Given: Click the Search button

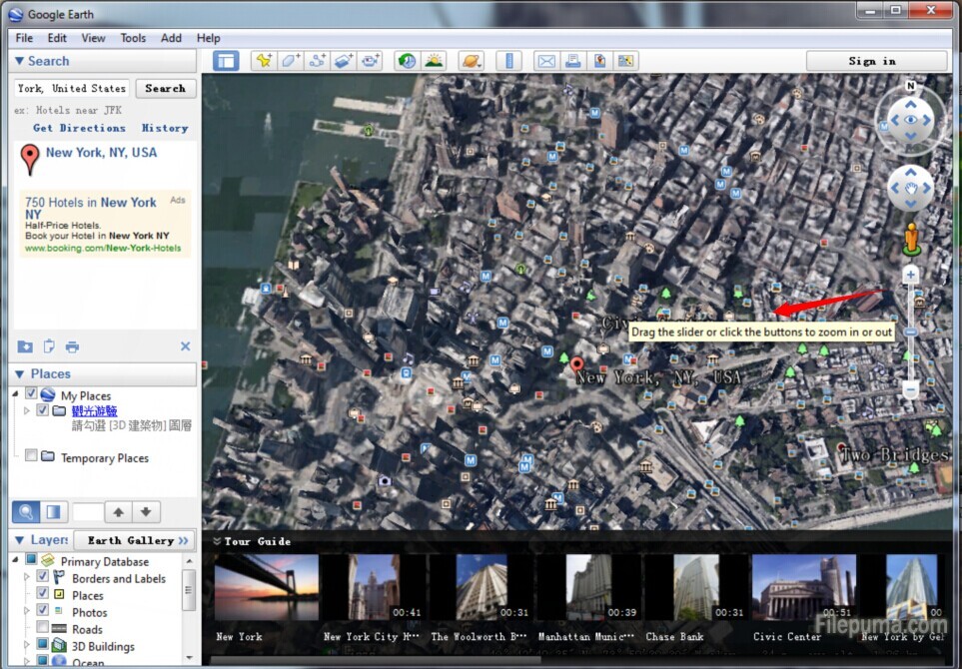Looking at the screenshot, I should point(166,88).
